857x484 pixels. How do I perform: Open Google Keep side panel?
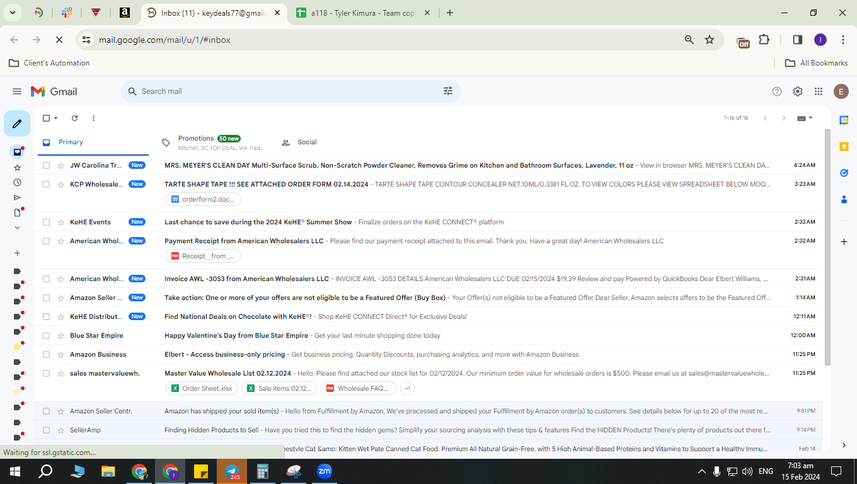click(844, 146)
